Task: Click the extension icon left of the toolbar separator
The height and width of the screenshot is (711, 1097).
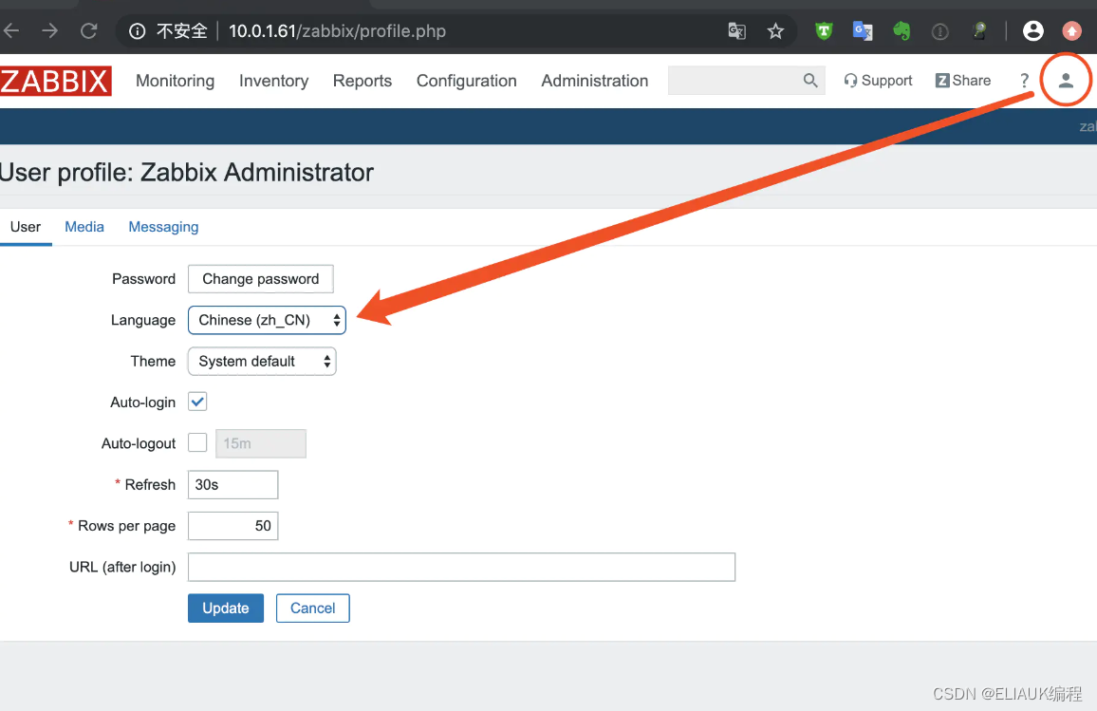Action: [979, 30]
